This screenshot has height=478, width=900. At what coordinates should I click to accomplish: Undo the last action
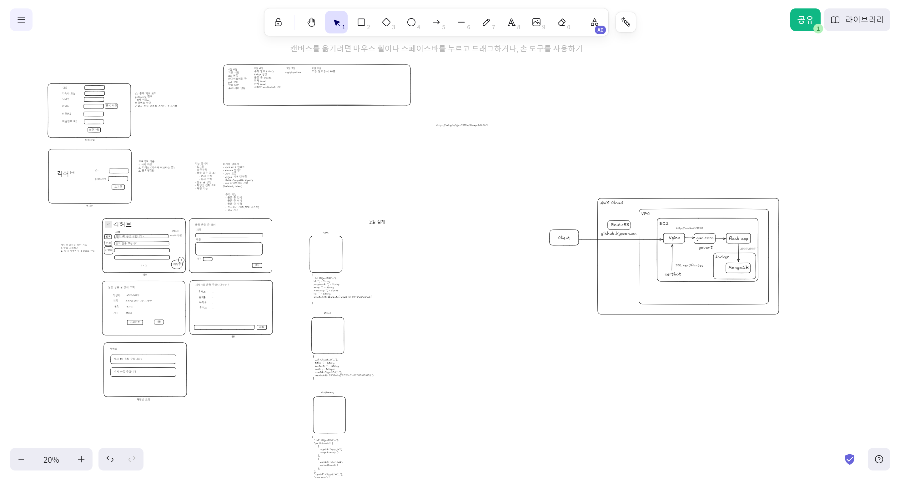click(110, 459)
